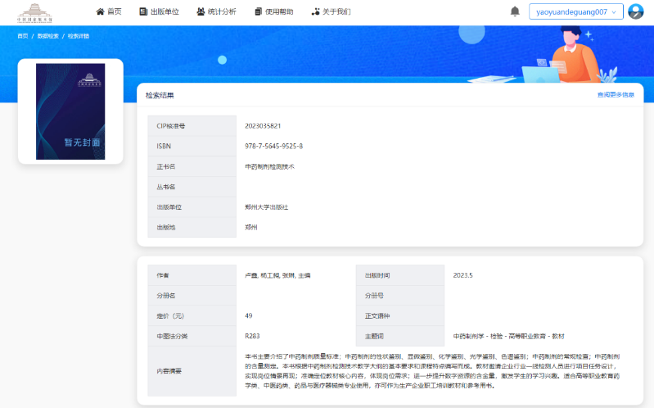Click publication place value 郑州
The width and height of the screenshot is (654, 408).
tap(251, 228)
